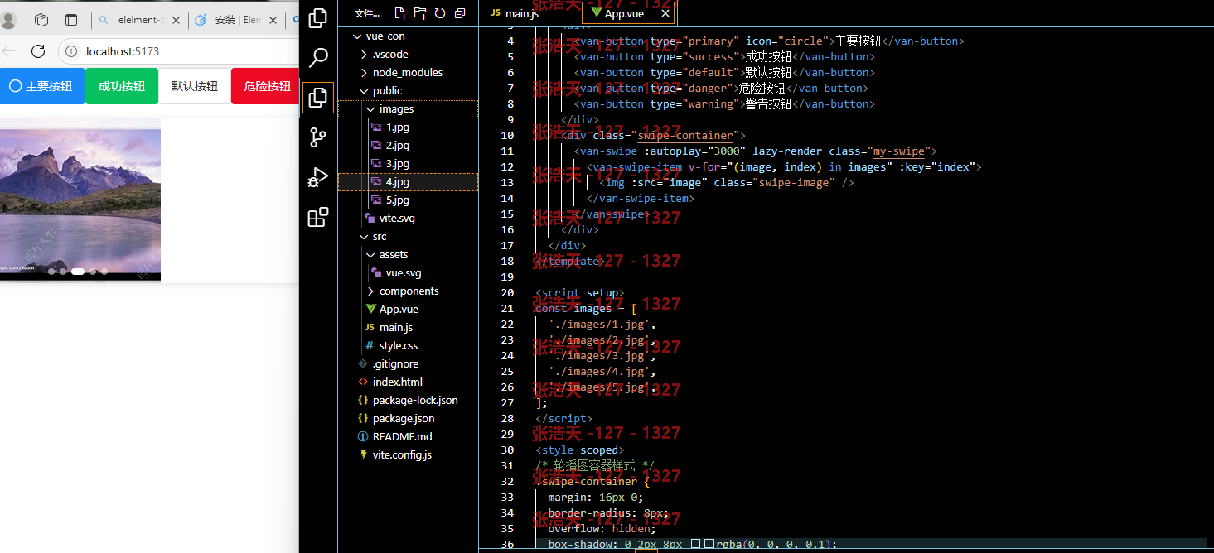Open App.vue in the explorer tree

click(x=399, y=310)
